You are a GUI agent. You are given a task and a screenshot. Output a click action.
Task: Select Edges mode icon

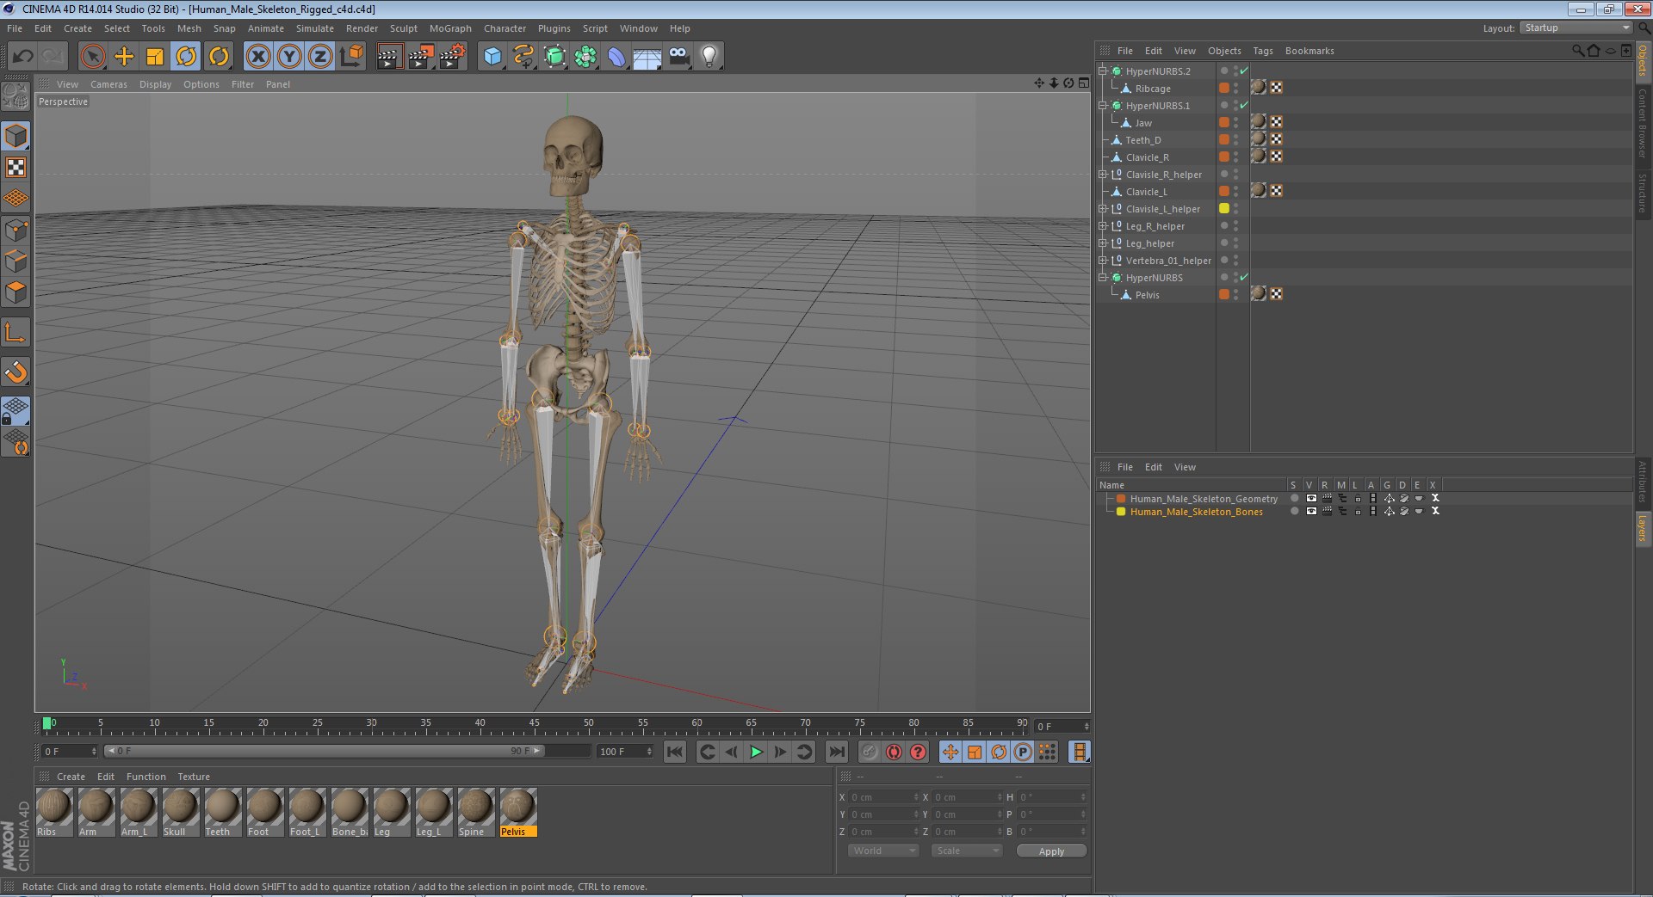click(15, 261)
